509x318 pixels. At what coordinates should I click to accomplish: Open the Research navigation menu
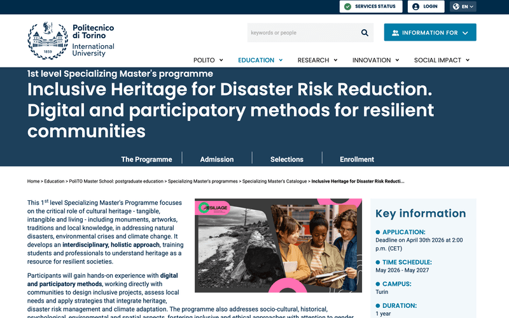click(x=317, y=60)
